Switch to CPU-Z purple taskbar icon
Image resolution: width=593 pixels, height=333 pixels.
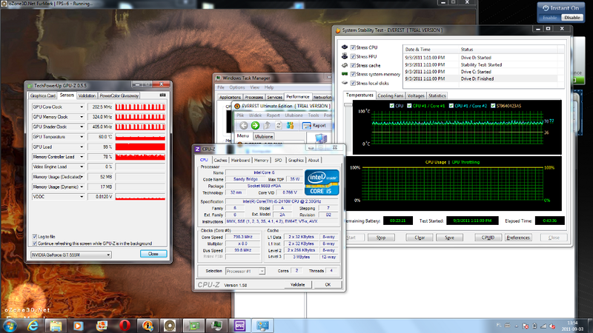click(x=239, y=326)
